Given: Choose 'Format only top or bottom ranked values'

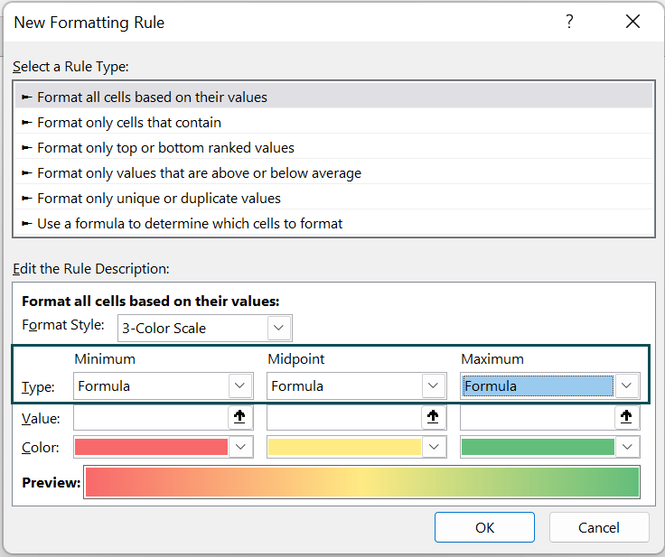Looking at the screenshot, I should pos(333,147).
